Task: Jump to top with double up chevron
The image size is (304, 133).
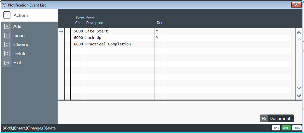Action: (299, 32)
